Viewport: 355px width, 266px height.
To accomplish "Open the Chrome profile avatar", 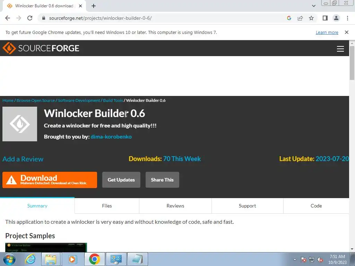I will [336, 18].
